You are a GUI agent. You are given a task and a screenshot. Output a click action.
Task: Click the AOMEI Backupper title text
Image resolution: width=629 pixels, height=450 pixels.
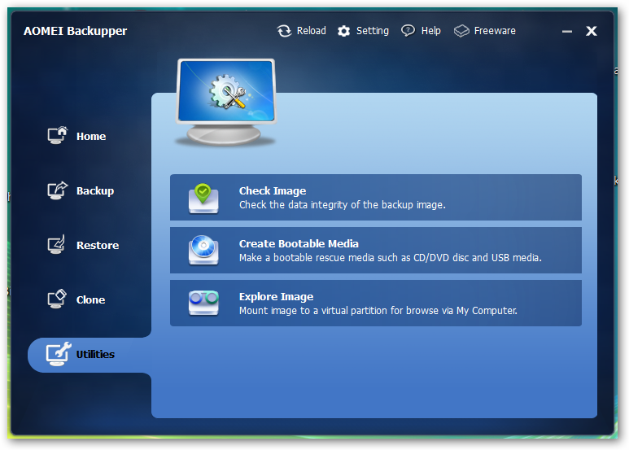coord(75,31)
